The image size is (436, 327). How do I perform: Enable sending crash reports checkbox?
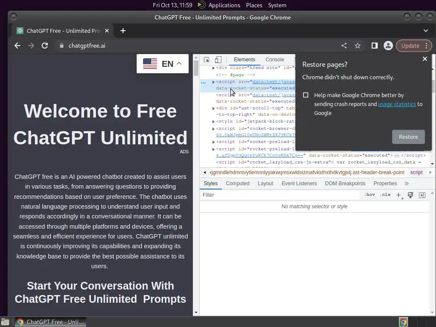[306, 95]
